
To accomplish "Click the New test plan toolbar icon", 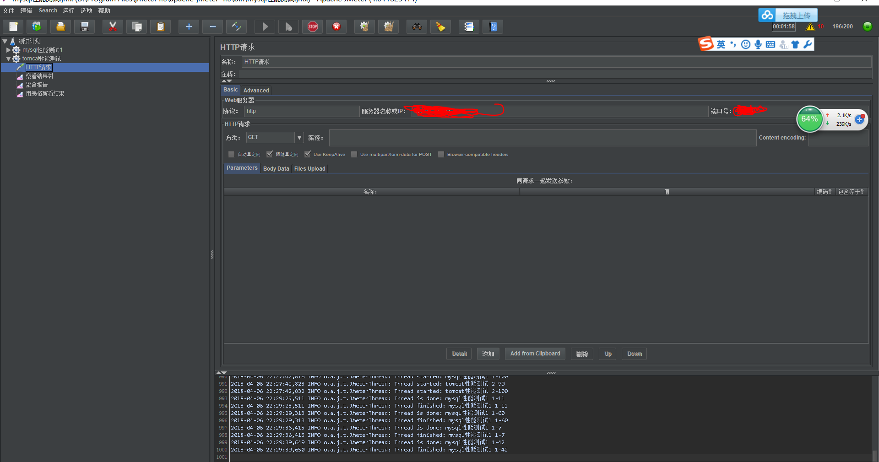I will 13,27.
